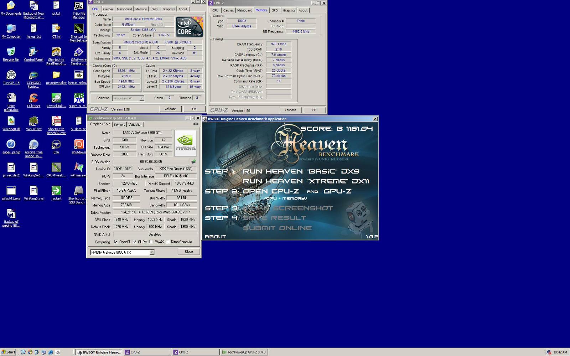Click RUN HEAVEN BASIC DX9 step
570x356 pixels.
coord(301,171)
